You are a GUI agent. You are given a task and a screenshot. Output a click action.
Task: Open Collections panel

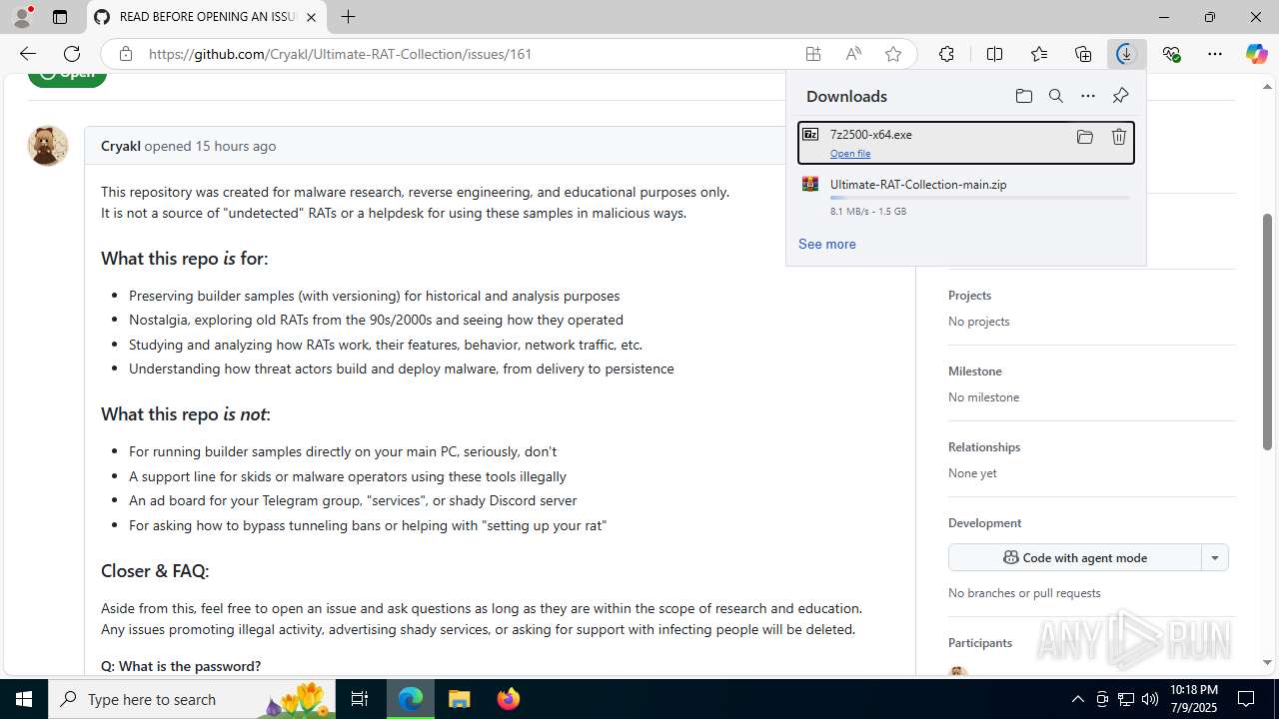coord(1083,54)
